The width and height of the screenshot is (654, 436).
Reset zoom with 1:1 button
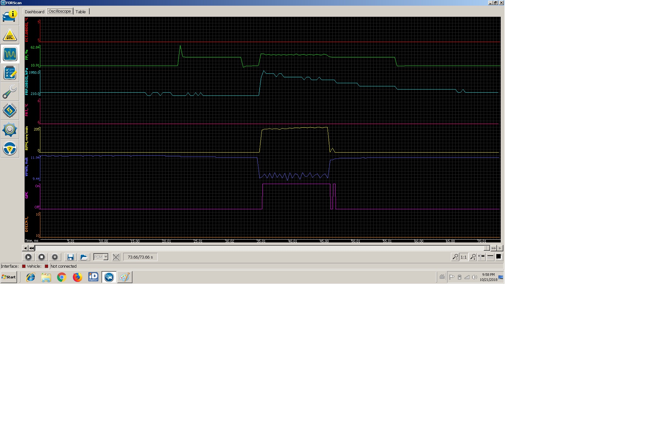pos(464,257)
